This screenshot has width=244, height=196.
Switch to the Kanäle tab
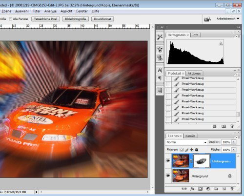pos(190,136)
